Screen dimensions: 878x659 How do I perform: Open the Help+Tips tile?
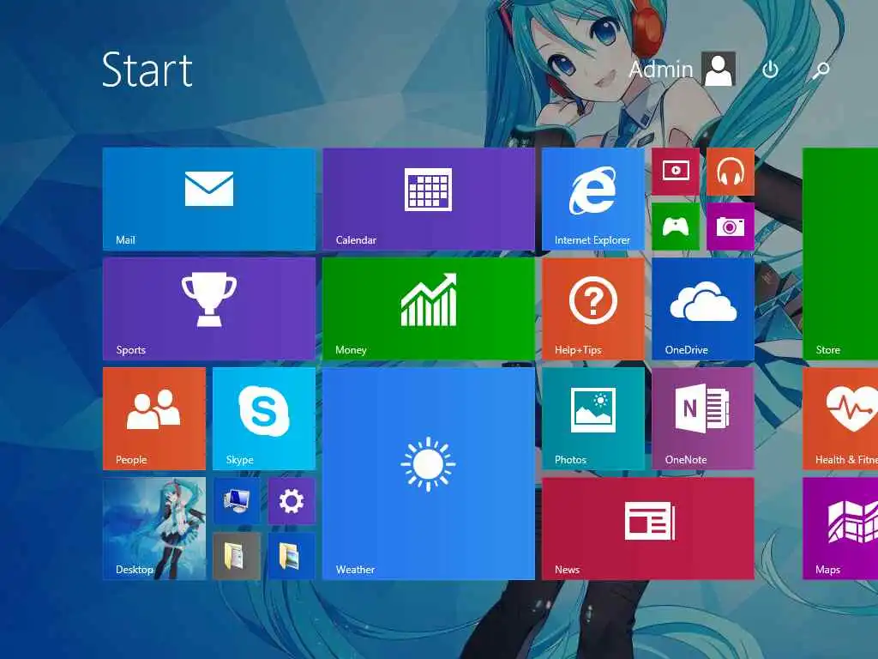pos(593,309)
